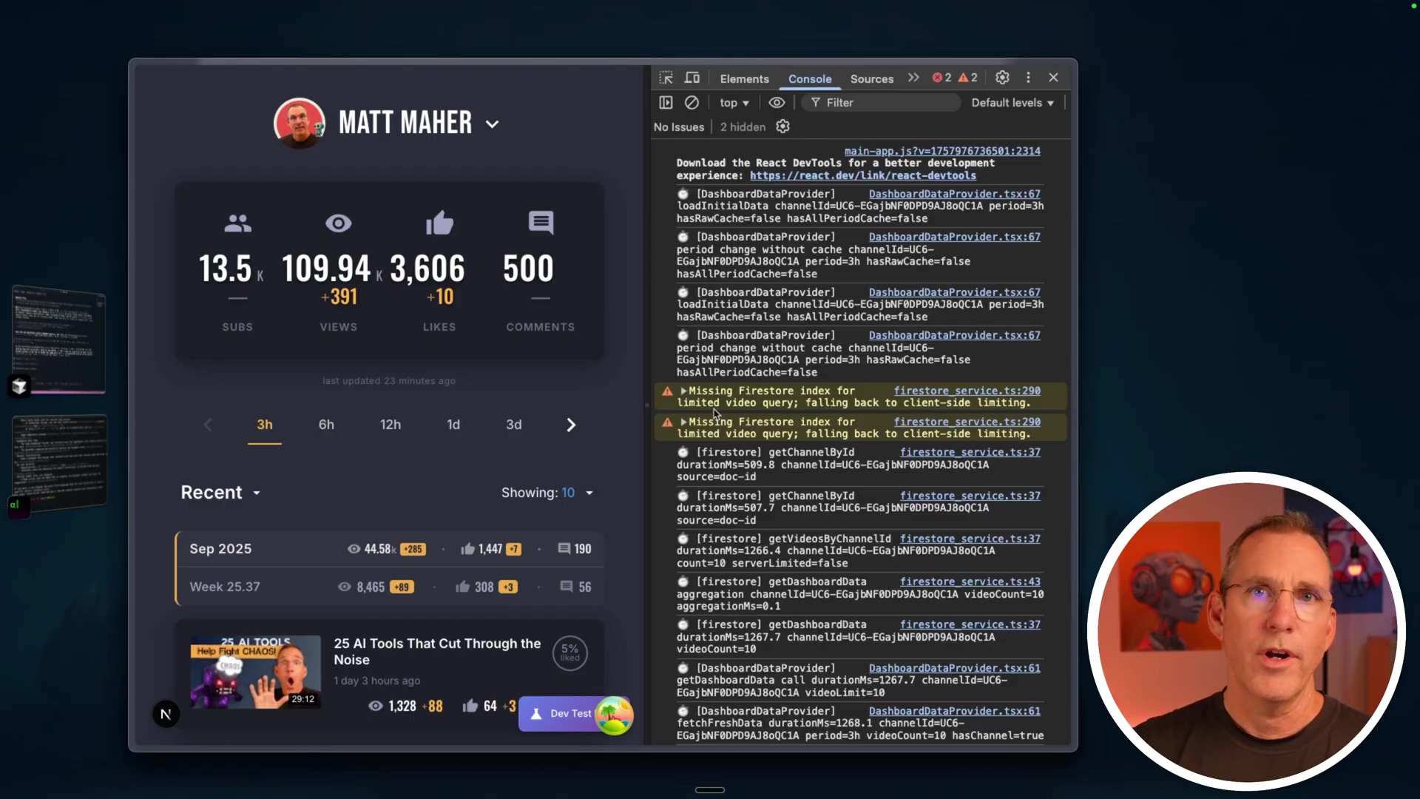Image resolution: width=1420 pixels, height=799 pixels.
Task: Click the Sep 2025 summary row
Action: (x=390, y=549)
